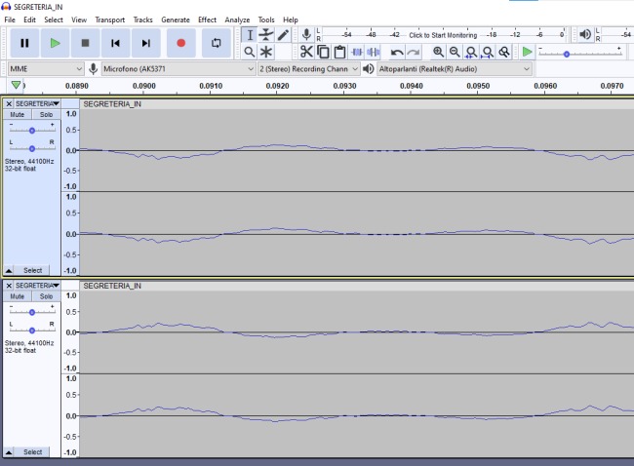Open the Edit menu
Image resolution: width=634 pixels, height=466 pixels.
coord(29,19)
